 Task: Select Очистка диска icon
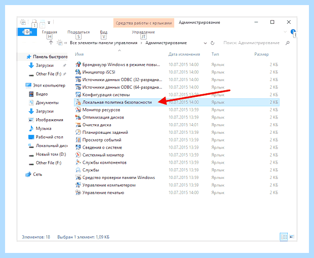pos(78,125)
